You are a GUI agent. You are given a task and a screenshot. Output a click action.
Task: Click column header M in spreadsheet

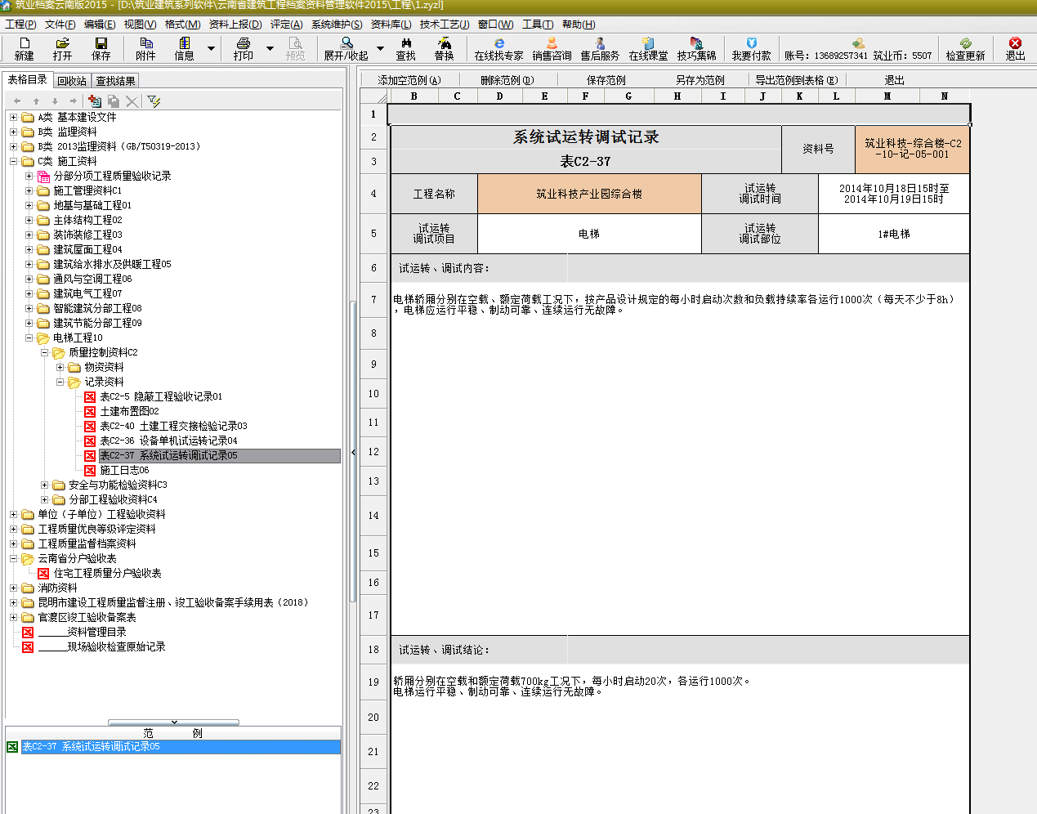click(x=887, y=96)
